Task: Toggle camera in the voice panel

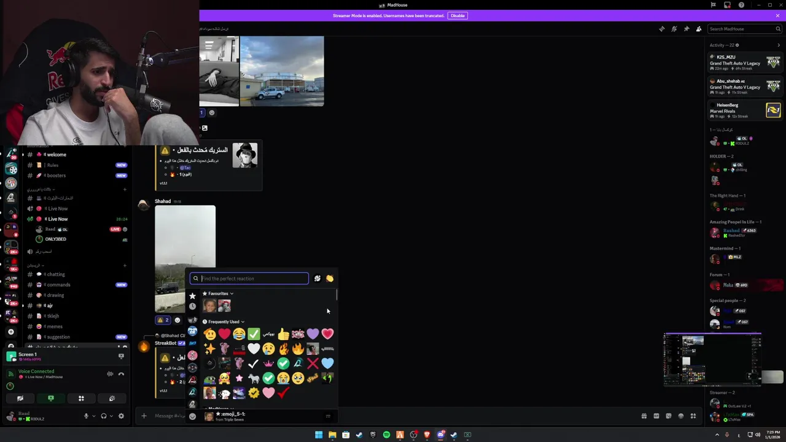Action: pyautogui.click(x=20, y=398)
